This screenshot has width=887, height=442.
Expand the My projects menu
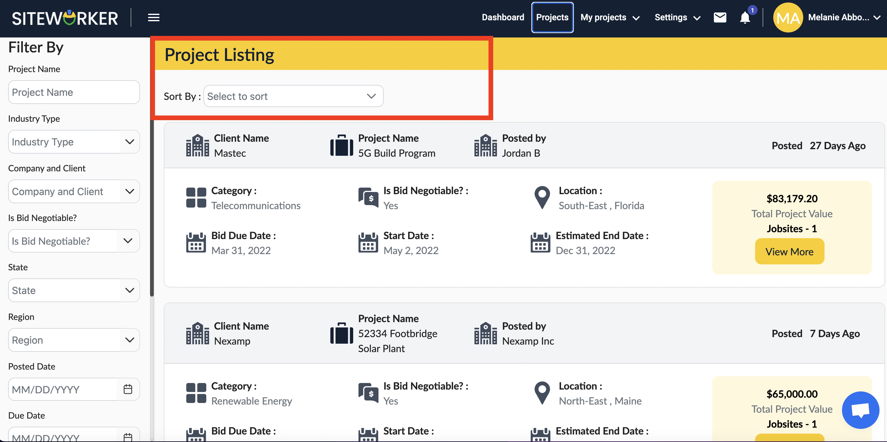[x=610, y=17]
